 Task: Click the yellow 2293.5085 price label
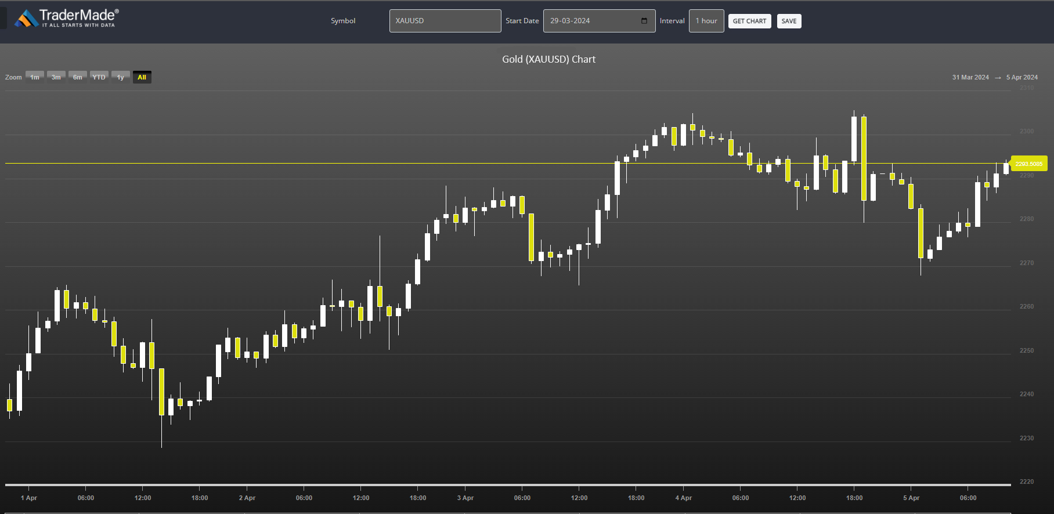(1029, 164)
